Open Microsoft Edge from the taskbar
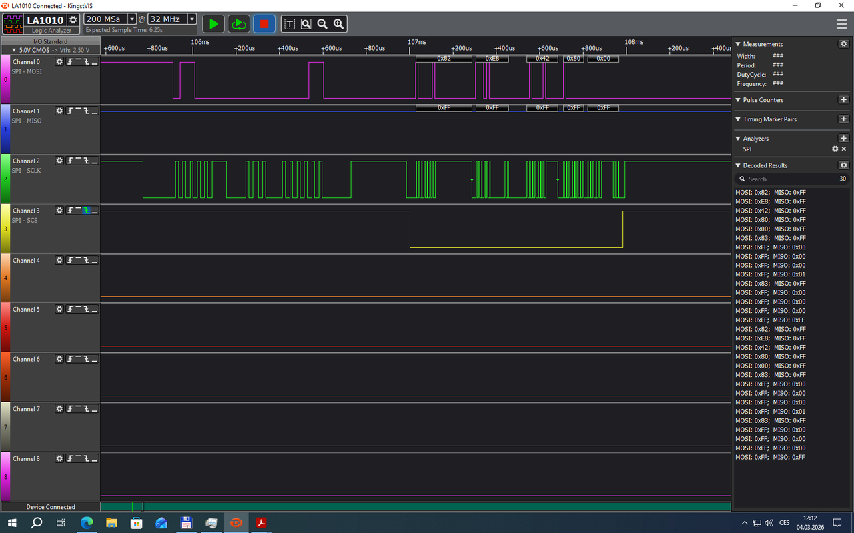854x533 pixels. (x=87, y=523)
